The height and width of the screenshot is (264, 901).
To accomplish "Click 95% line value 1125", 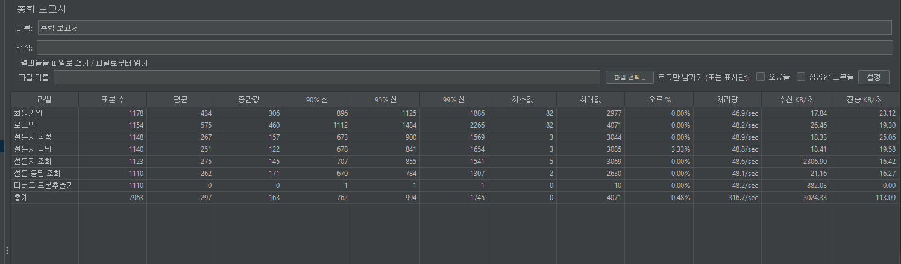I will pos(409,113).
